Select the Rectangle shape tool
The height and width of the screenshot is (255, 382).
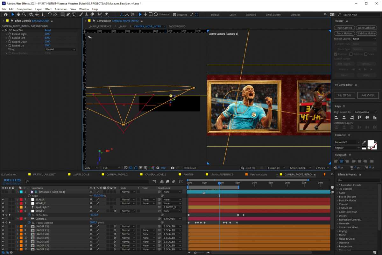pos(62,14)
